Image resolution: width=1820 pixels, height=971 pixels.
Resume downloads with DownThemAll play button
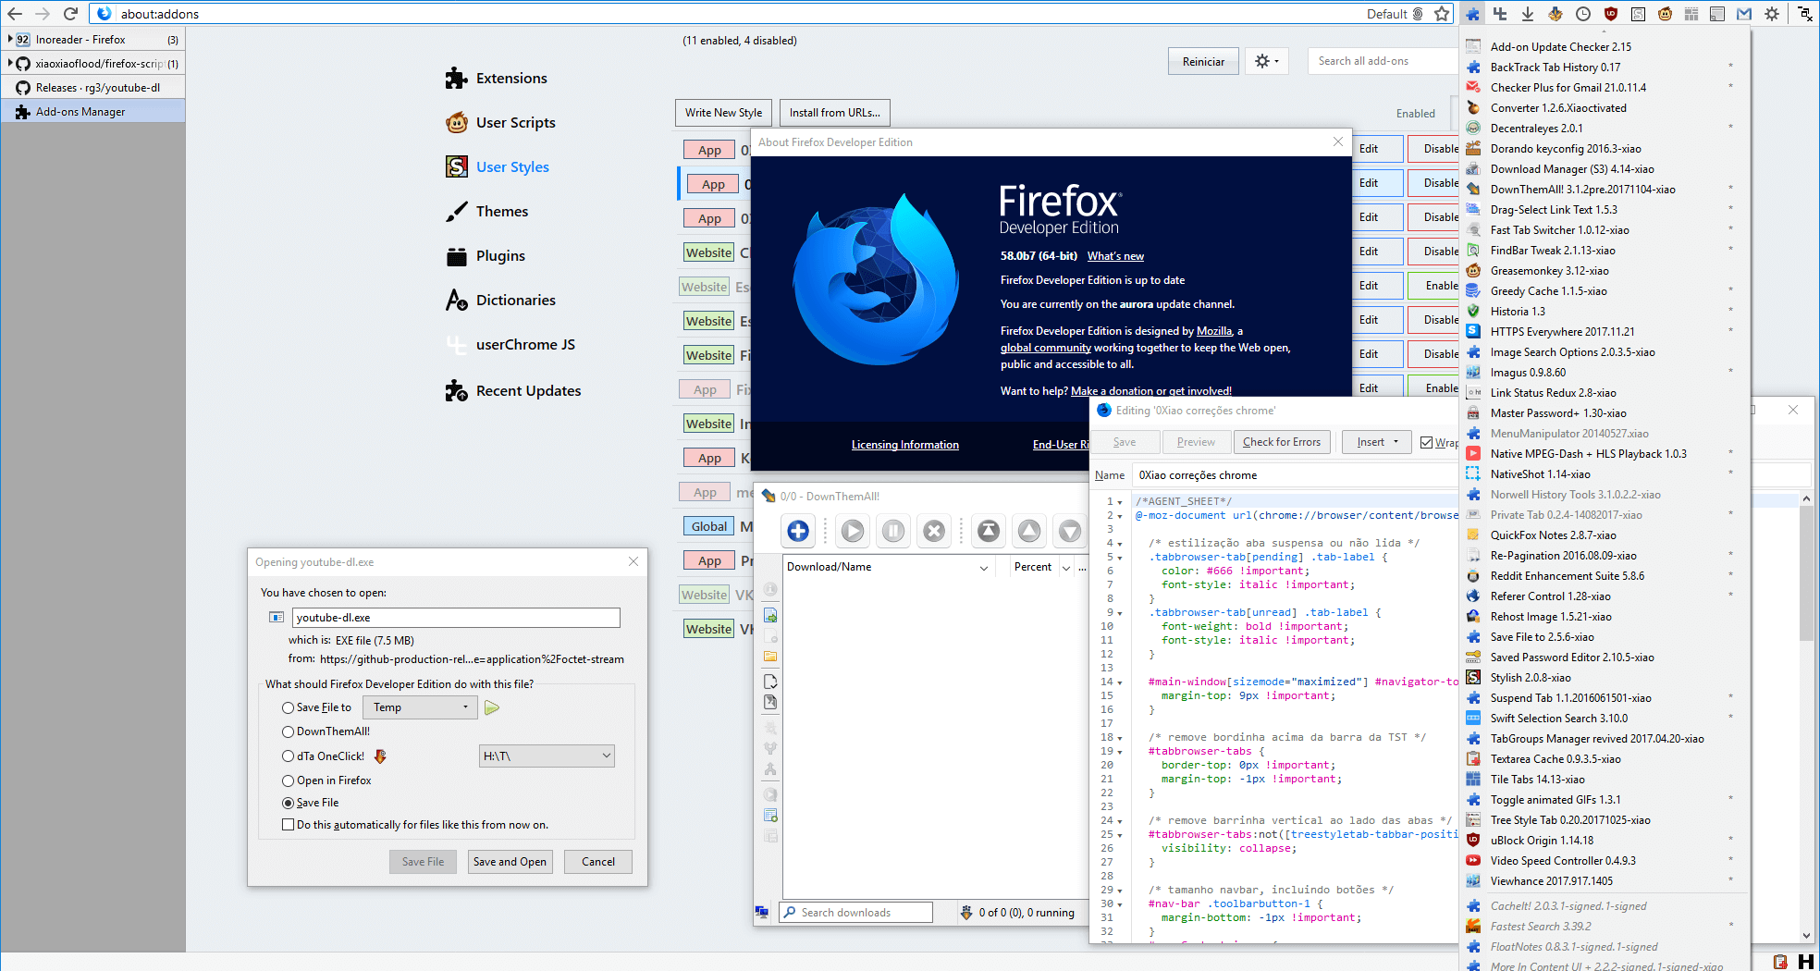[x=853, y=531]
